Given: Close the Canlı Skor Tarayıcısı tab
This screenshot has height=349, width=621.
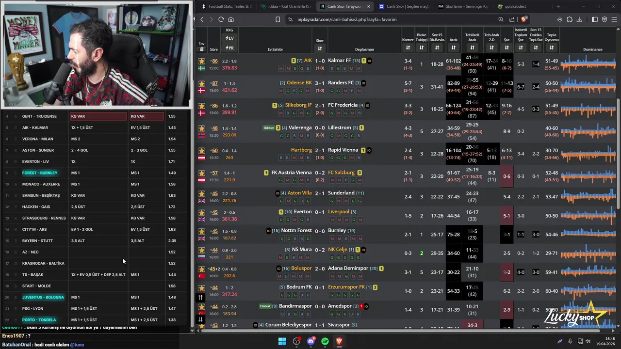Looking at the screenshot, I should 369,6.
